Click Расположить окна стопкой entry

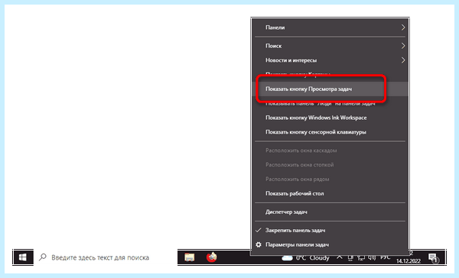tap(330, 164)
